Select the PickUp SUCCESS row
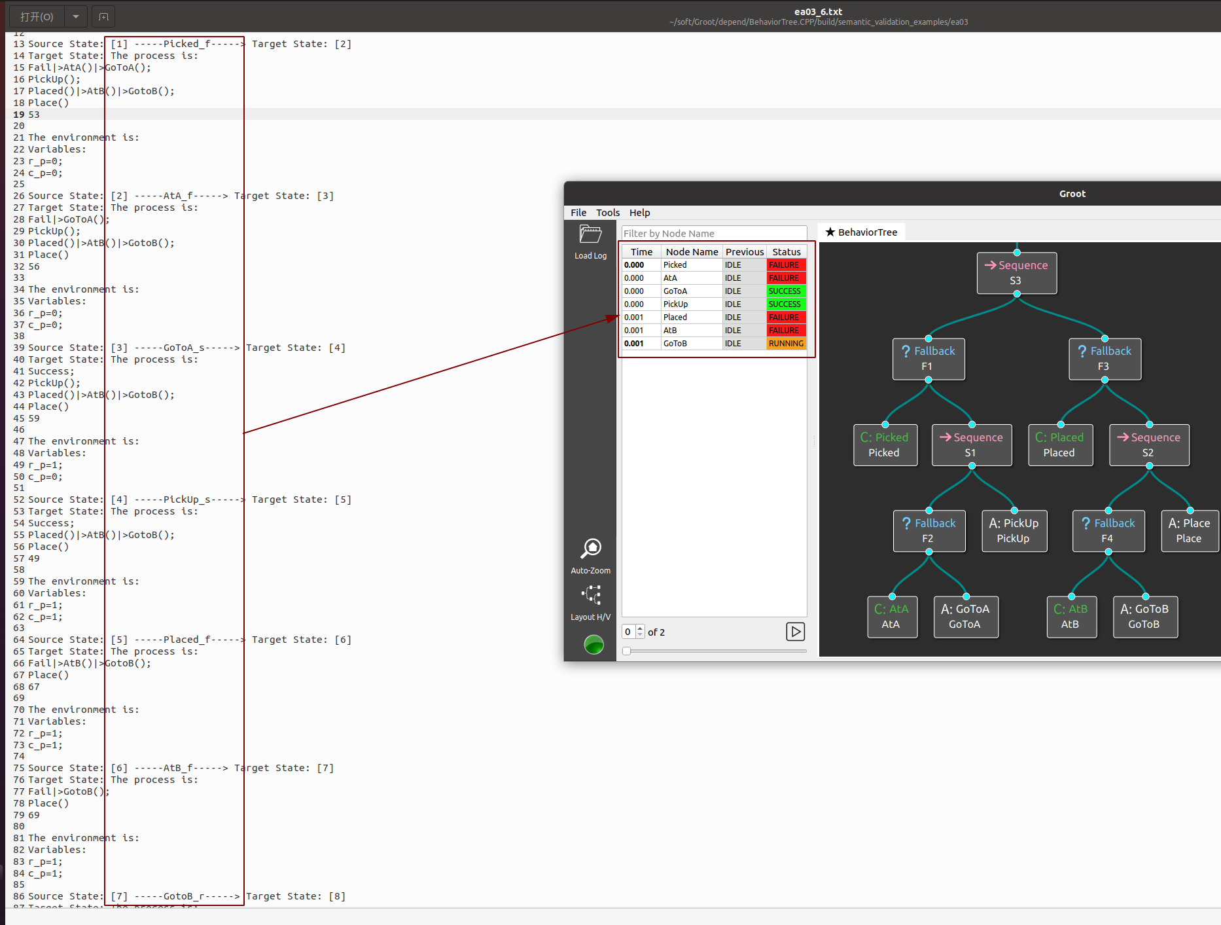 (x=714, y=304)
